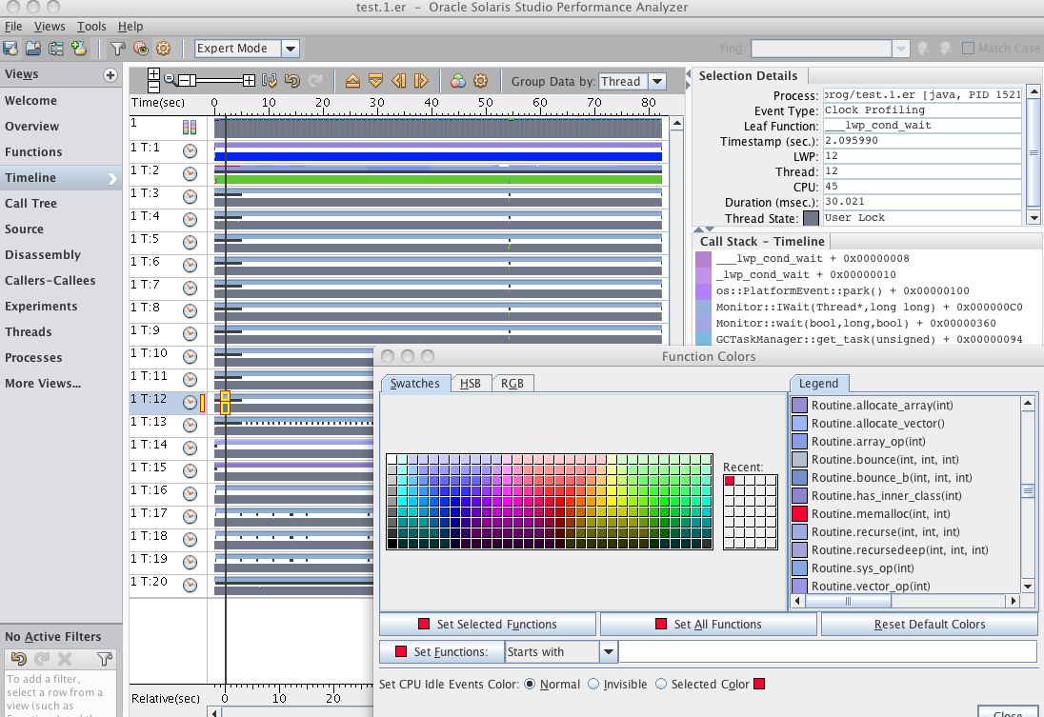The image size is (1044, 717).
Task: Click the Aggregate Experiments flask icon
Action: [x=79, y=48]
